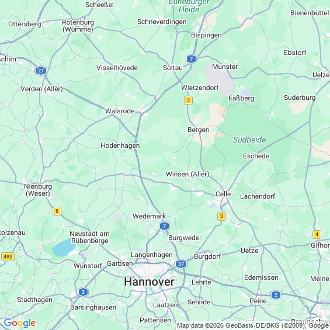330x330 pixels.
Task: Select the Neustadt am Rübenberge label
Action: tap(90, 237)
